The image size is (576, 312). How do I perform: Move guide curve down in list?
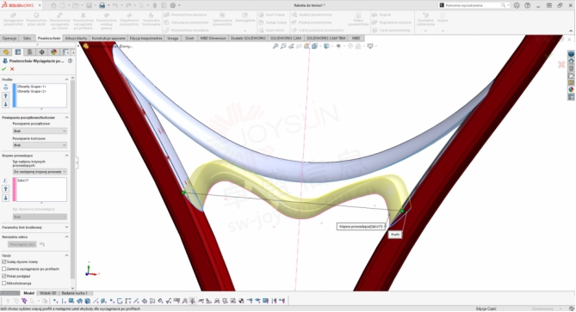(5, 198)
